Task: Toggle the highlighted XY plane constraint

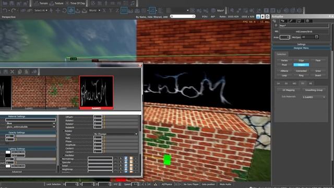Action: coord(124,10)
